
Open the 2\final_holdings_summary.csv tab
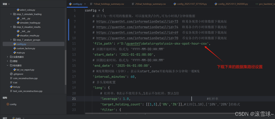pyautogui.click(x=149, y=4)
